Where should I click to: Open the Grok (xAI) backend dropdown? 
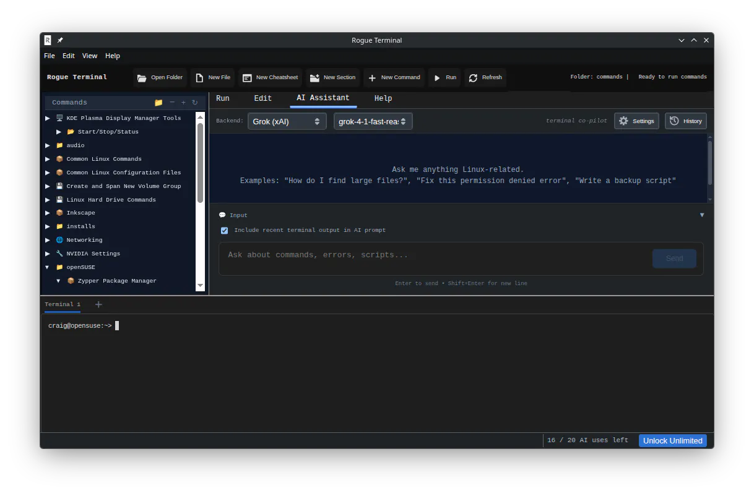click(x=287, y=121)
